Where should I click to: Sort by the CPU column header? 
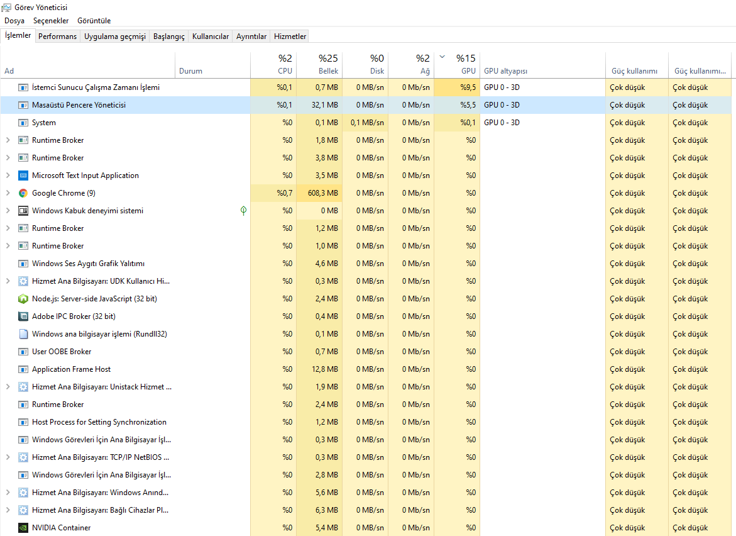tap(273, 65)
